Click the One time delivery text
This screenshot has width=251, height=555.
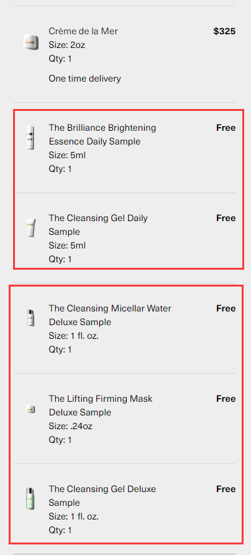(84, 78)
